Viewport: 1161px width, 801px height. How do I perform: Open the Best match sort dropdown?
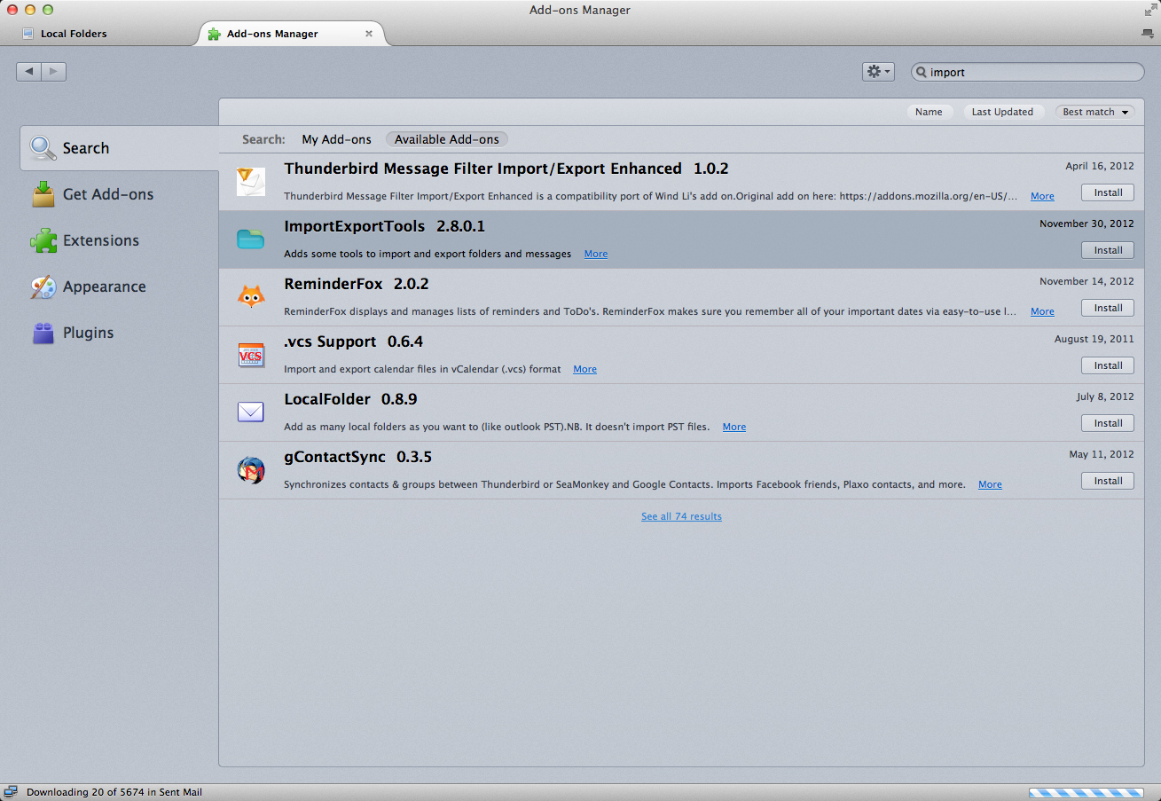pyautogui.click(x=1095, y=112)
